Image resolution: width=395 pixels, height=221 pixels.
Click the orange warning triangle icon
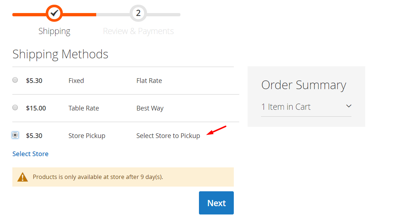(x=23, y=177)
